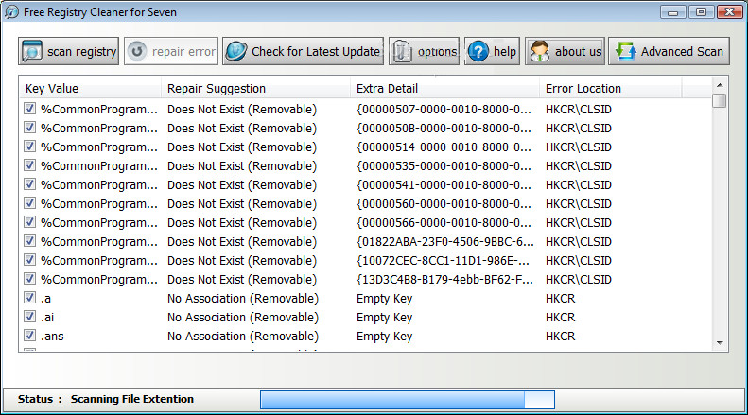Click about us button label
Viewport: 748px width, 415px height.
578,51
